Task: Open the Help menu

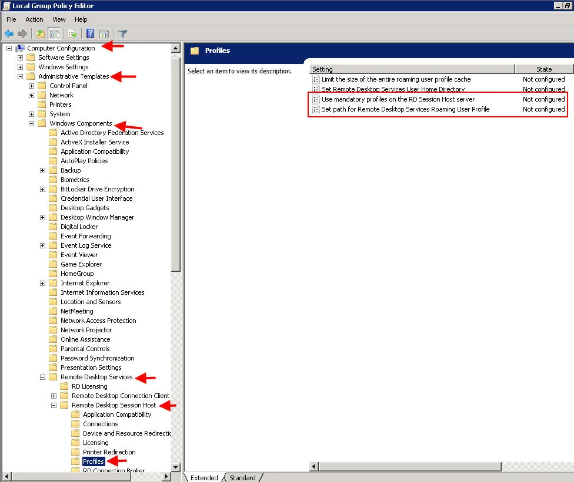Action: [81, 19]
